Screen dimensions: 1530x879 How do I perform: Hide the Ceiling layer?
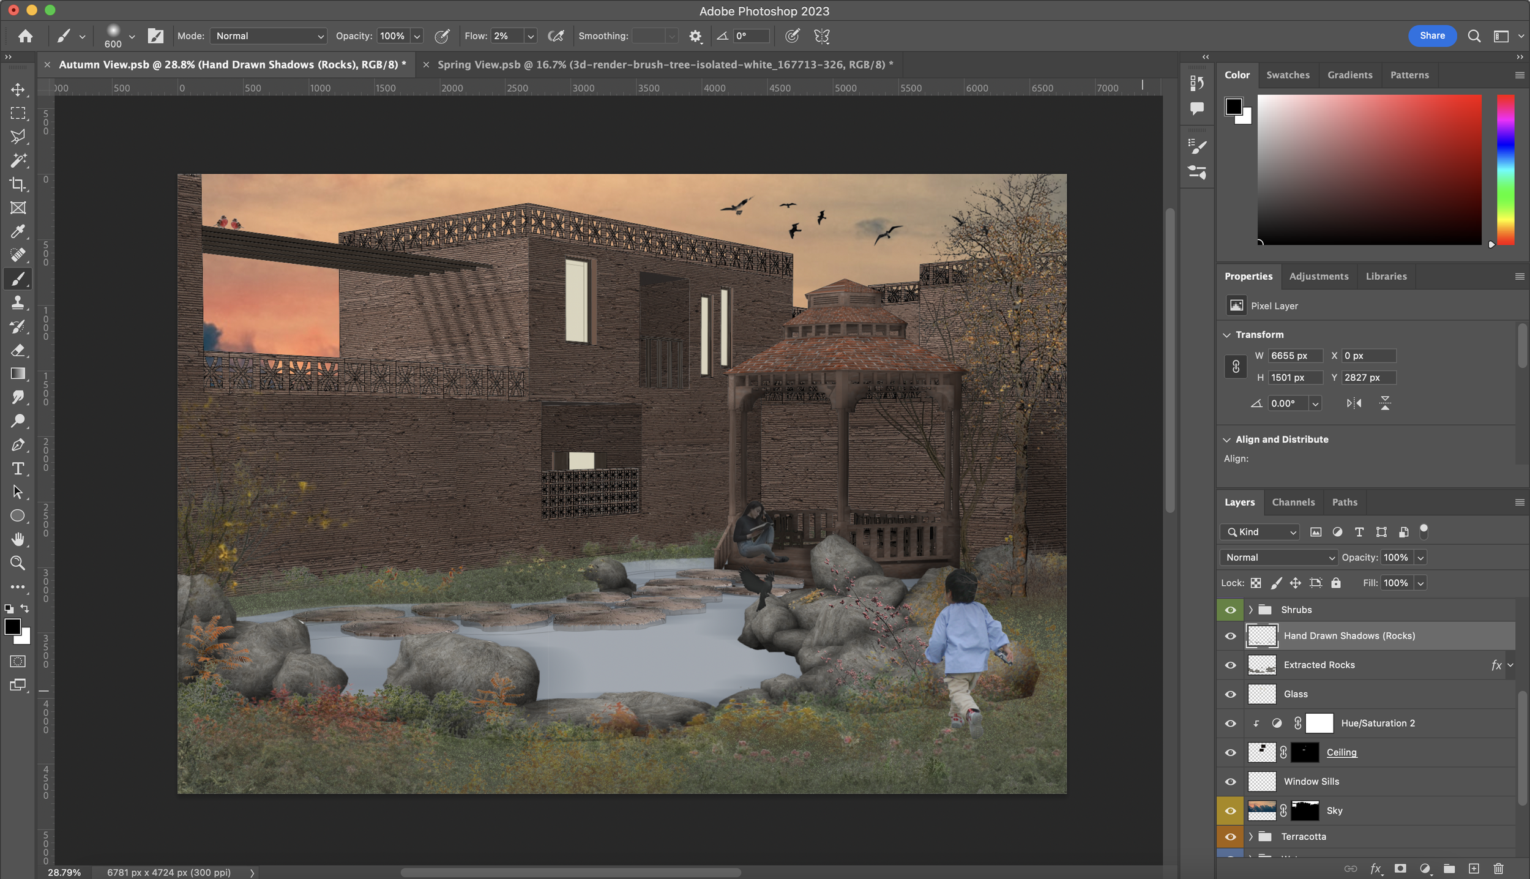(x=1230, y=752)
